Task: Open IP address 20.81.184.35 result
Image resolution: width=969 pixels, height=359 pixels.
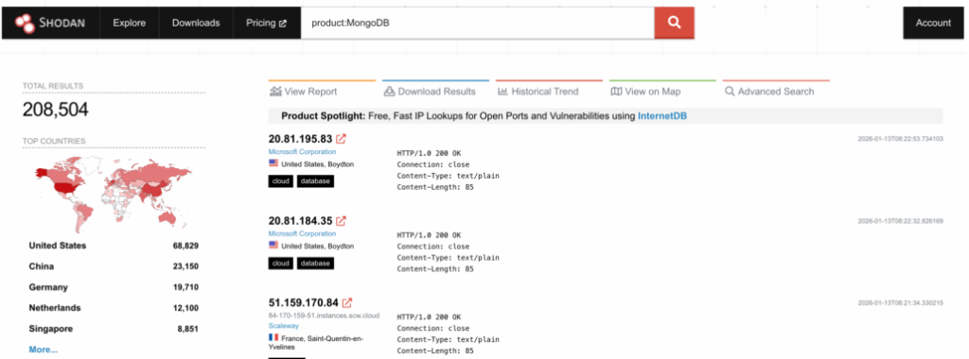Action: click(x=300, y=220)
